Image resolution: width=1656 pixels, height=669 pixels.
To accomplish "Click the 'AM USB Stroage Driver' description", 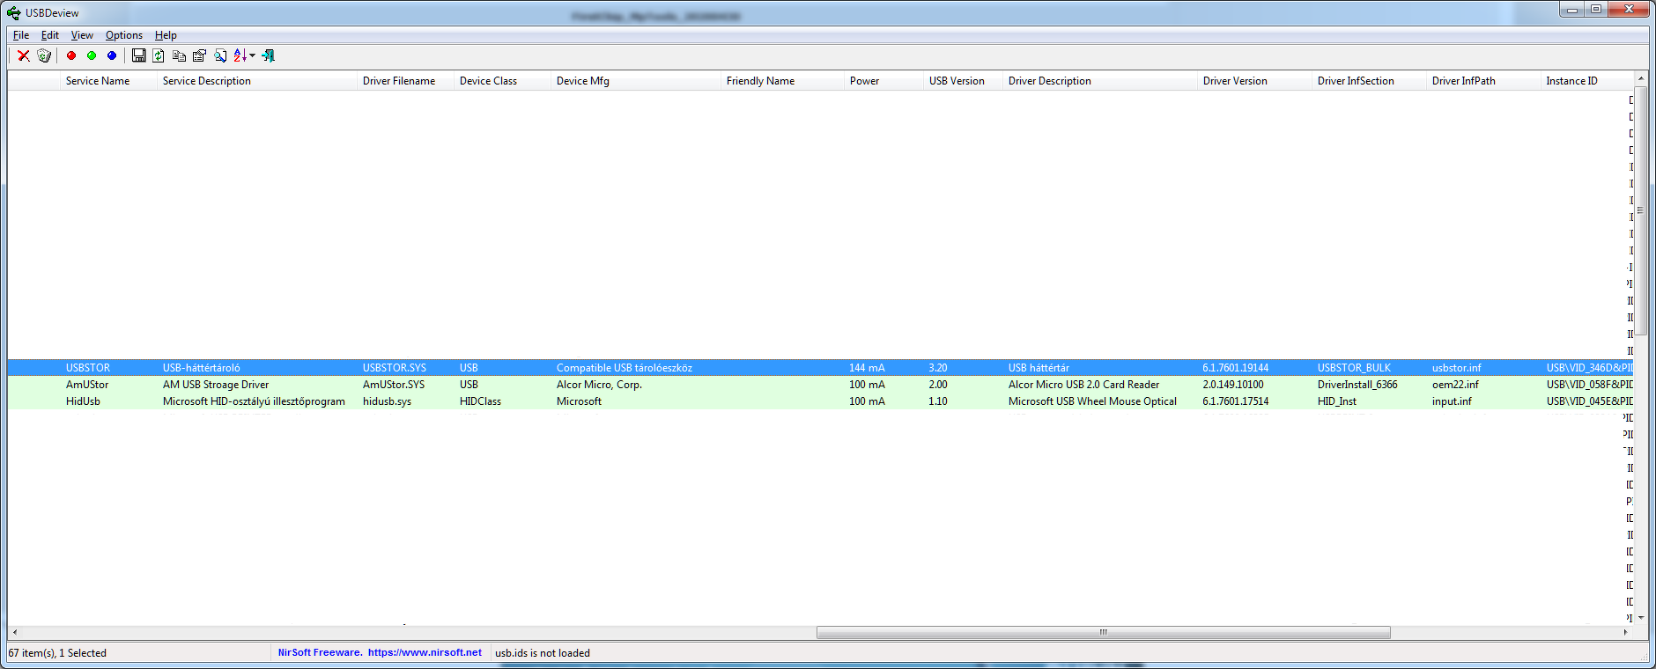I will [216, 385].
